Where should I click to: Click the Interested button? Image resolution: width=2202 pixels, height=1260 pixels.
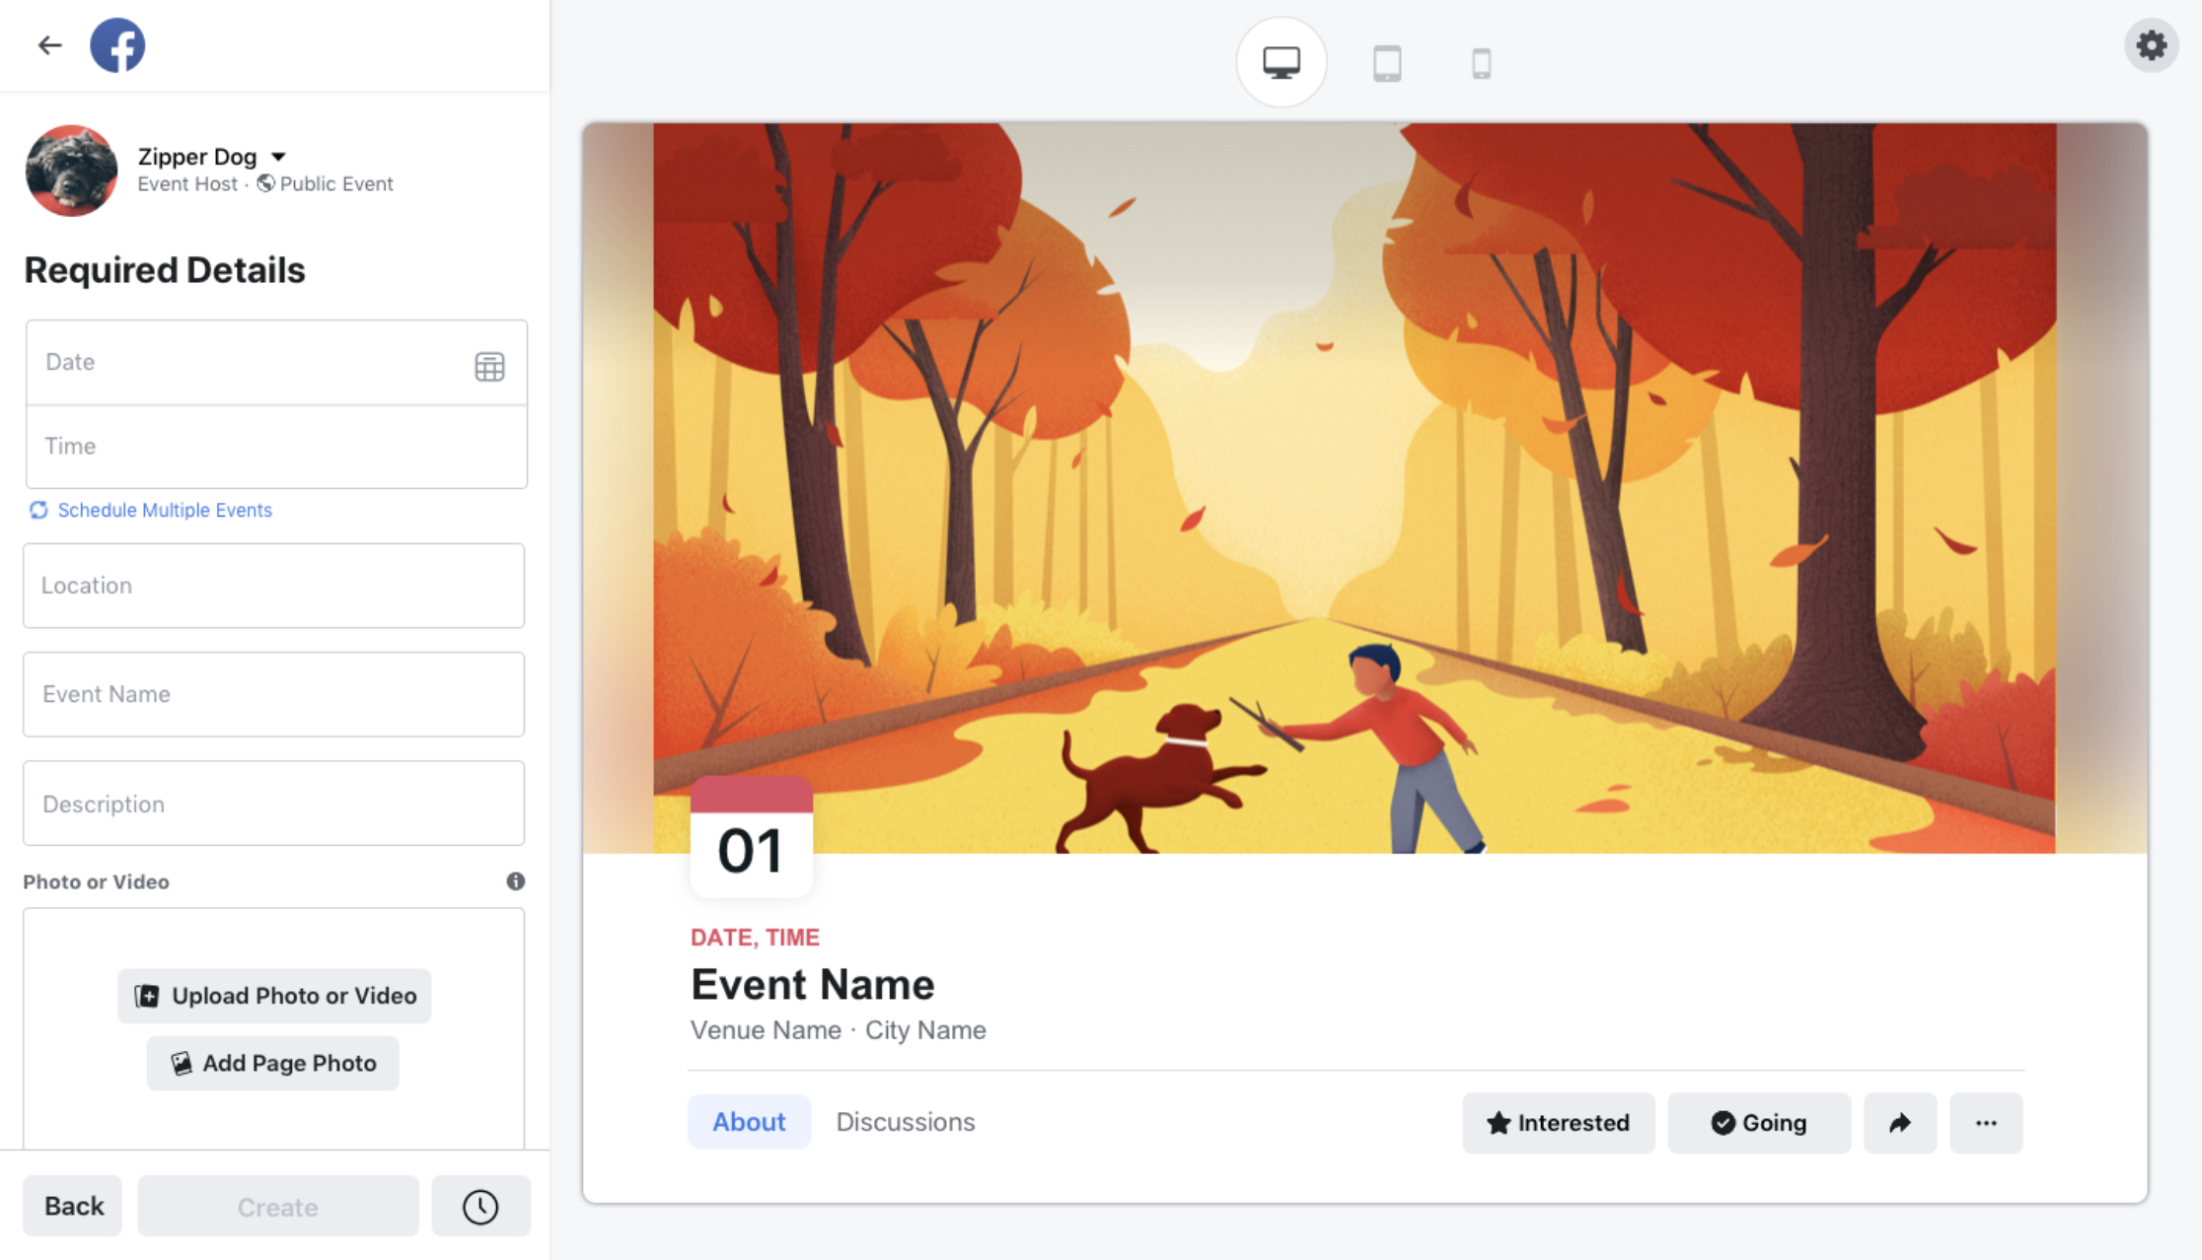click(1559, 1123)
